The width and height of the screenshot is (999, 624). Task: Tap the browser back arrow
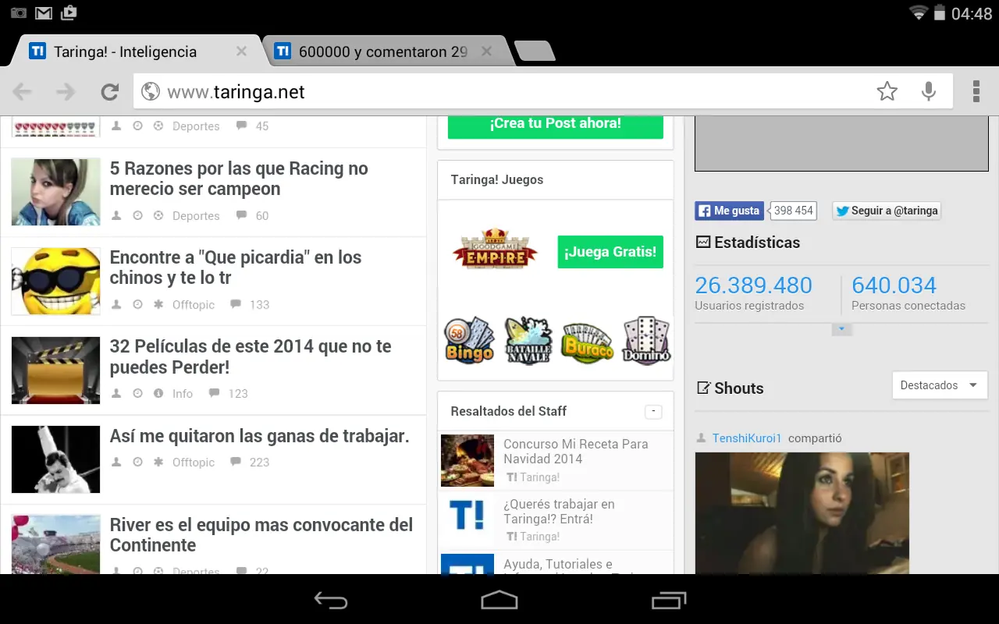coord(23,92)
